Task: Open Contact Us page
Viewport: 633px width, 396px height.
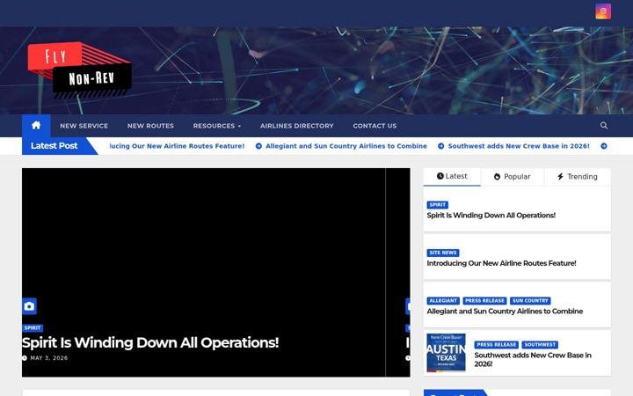Action: pyautogui.click(x=375, y=126)
